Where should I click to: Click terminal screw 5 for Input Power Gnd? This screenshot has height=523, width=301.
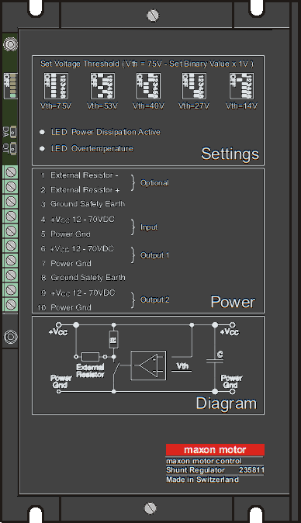tap(11, 230)
